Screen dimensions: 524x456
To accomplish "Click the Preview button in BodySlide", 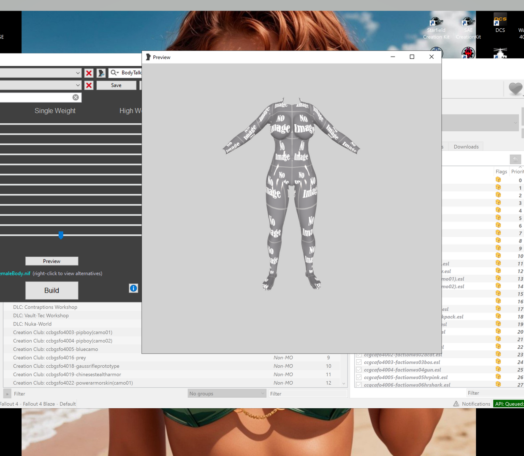I will point(52,261).
